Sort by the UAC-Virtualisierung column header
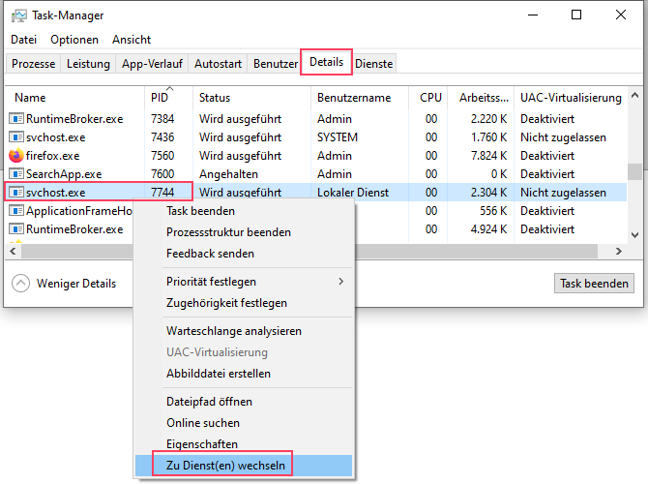This screenshot has height=484, width=648. [571, 98]
